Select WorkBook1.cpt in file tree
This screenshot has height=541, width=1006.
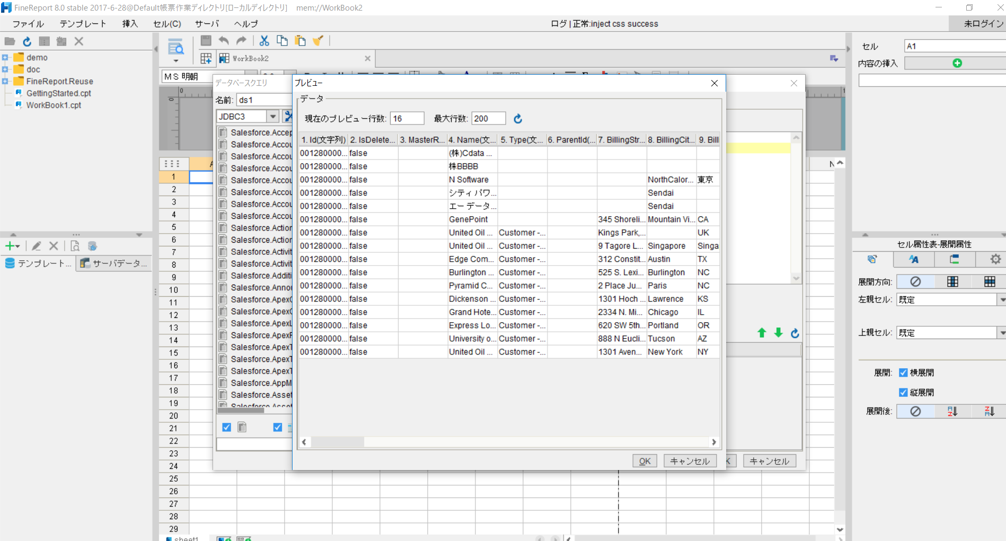point(54,105)
